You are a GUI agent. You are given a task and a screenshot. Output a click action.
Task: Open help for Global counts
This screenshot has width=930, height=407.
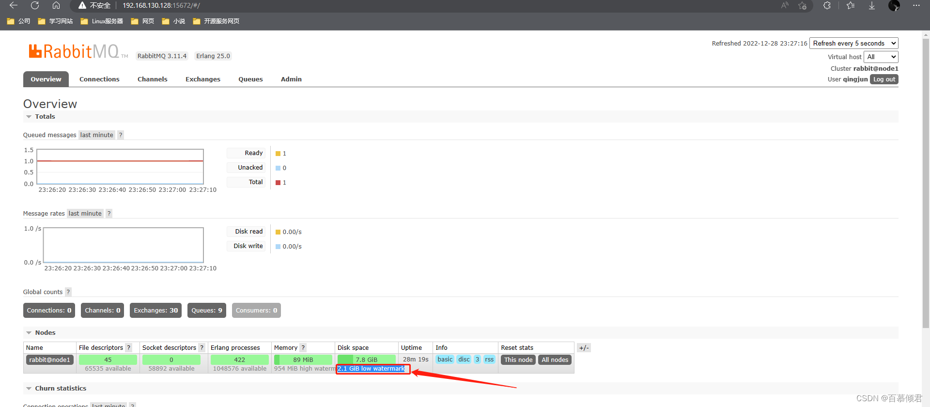pyautogui.click(x=68, y=292)
